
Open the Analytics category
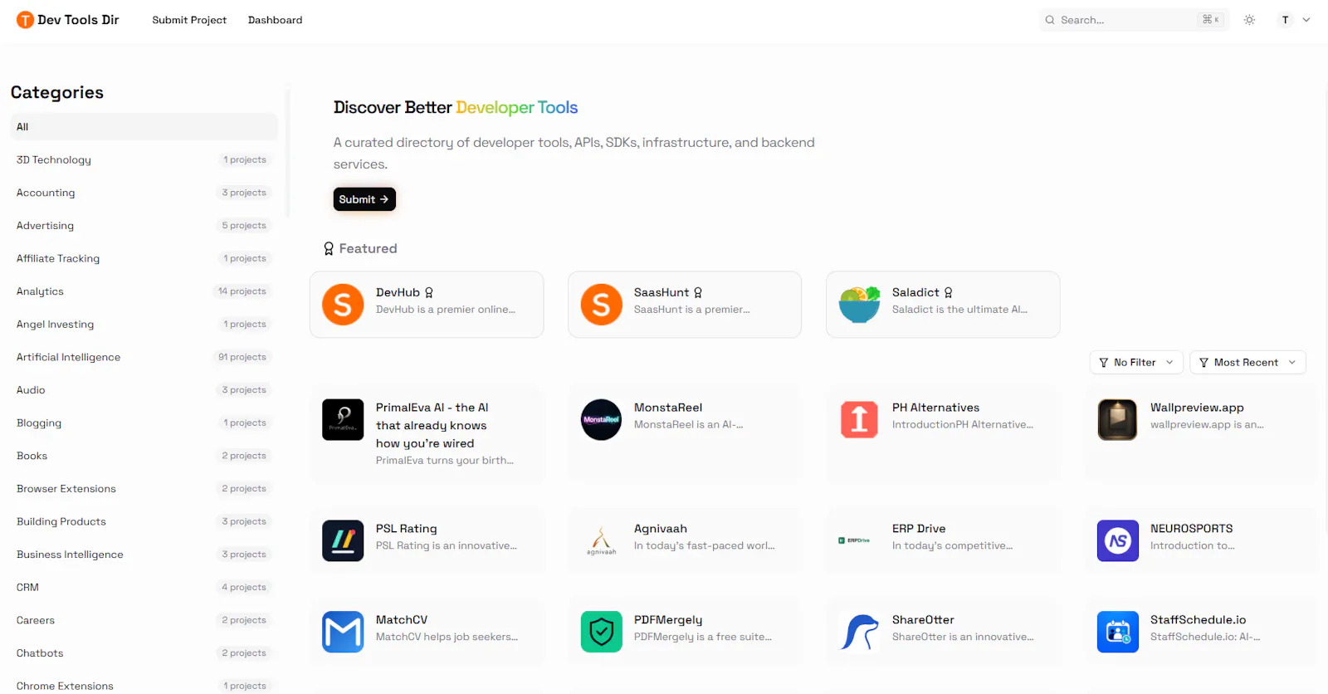(144, 291)
